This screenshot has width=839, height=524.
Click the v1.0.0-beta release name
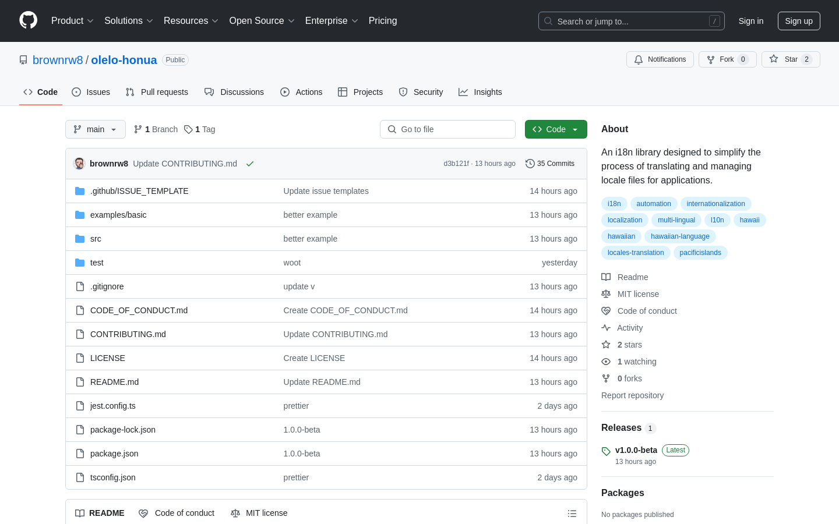pyautogui.click(x=636, y=450)
